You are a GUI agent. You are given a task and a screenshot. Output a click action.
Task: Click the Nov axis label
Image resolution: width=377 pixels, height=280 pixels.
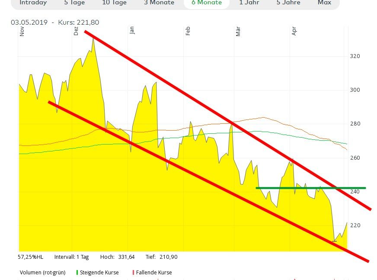22,32
